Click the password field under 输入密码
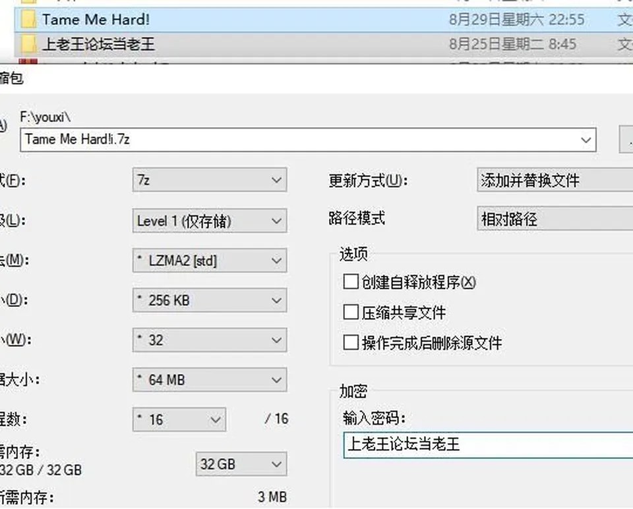 (x=488, y=445)
